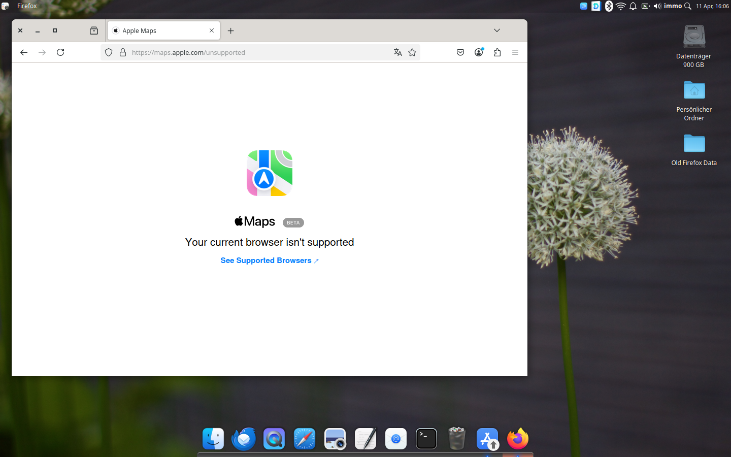The image size is (731, 457).
Task: Save page to Pocket
Action: pyautogui.click(x=460, y=52)
